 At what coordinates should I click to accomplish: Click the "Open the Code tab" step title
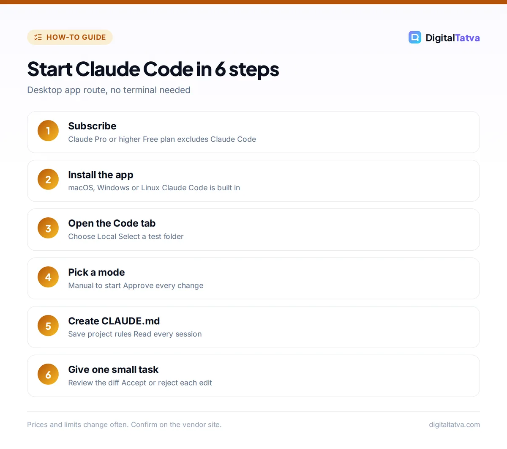coord(112,223)
